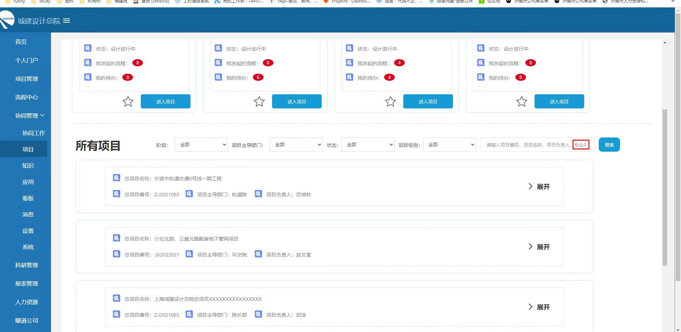The image size is (681, 332).
Task: Open 流程中心 in the sidebar
Action: coord(26,97)
